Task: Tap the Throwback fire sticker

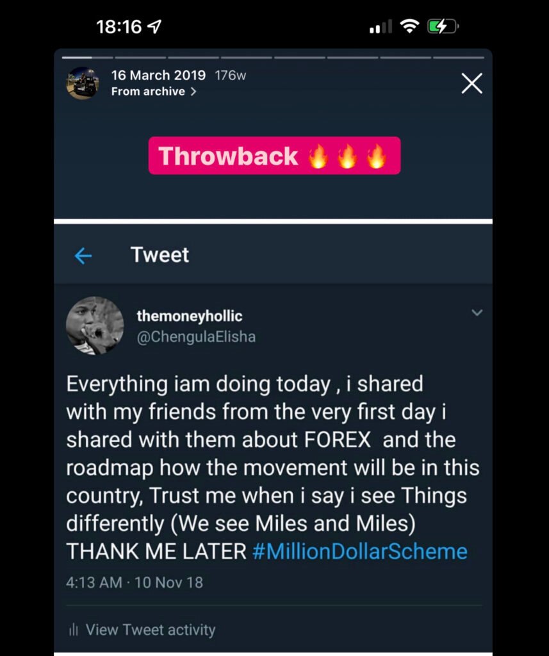Action: (274, 156)
